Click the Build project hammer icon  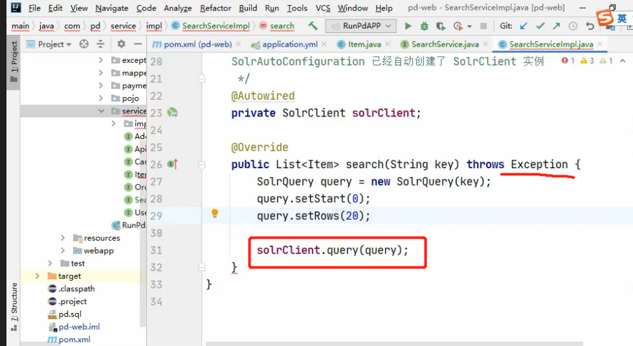(313, 26)
